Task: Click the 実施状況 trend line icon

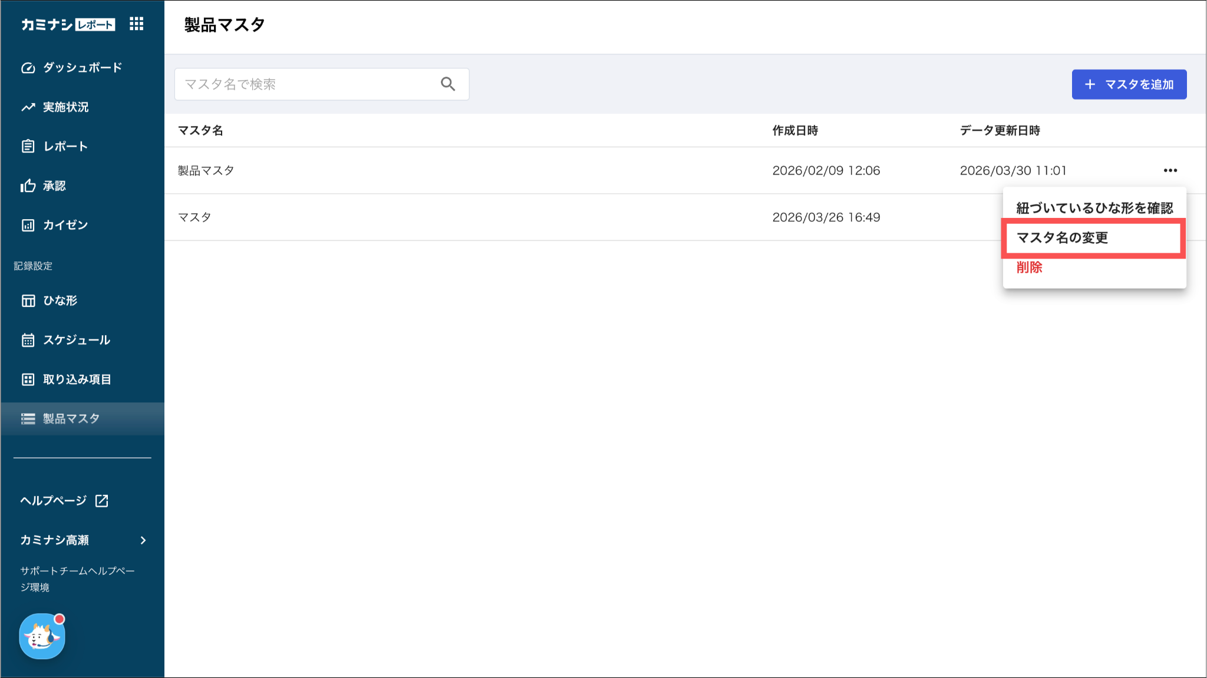Action: coord(28,107)
